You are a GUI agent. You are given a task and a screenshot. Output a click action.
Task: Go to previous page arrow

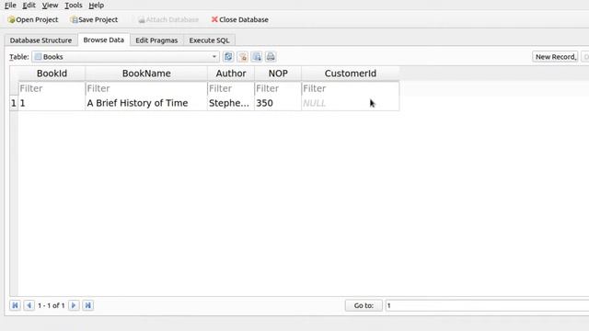click(x=29, y=305)
